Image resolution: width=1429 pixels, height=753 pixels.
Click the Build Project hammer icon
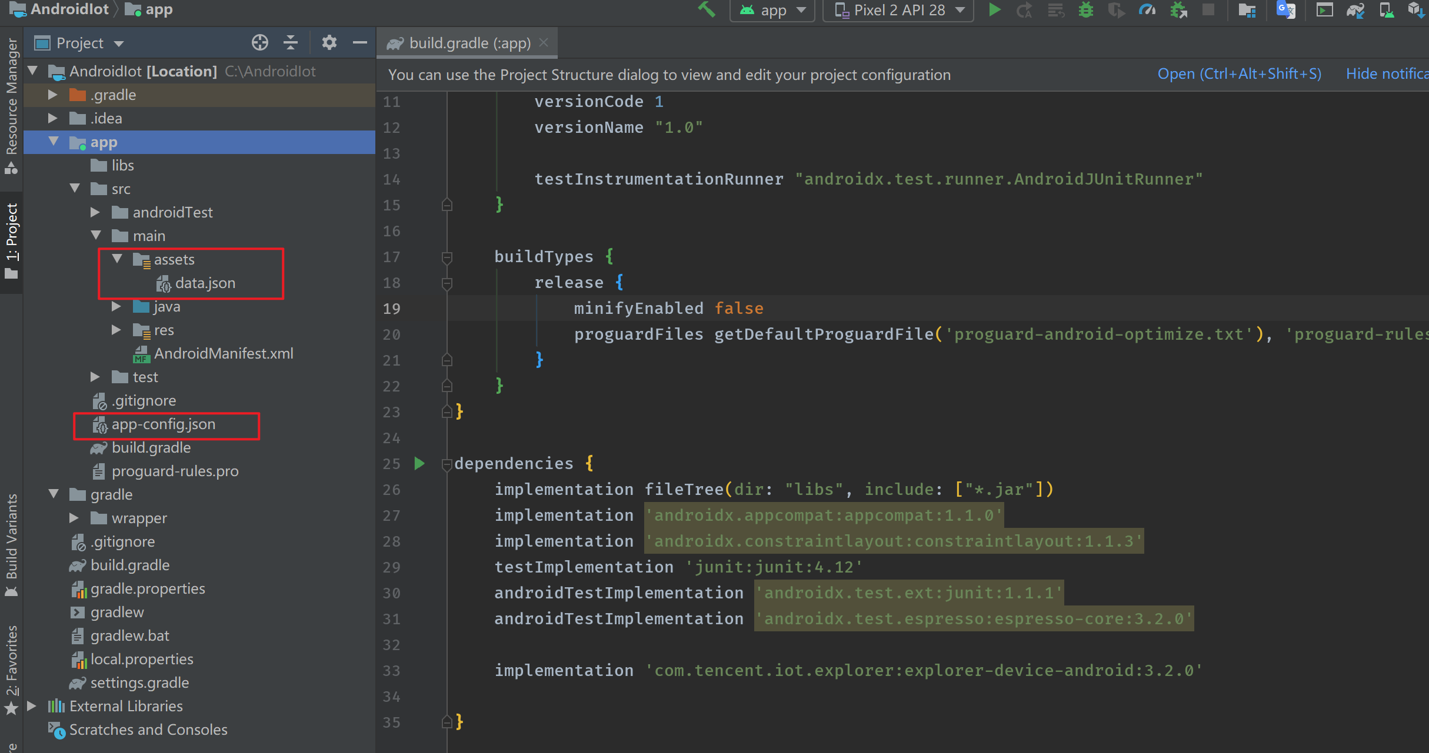(708, 11)
